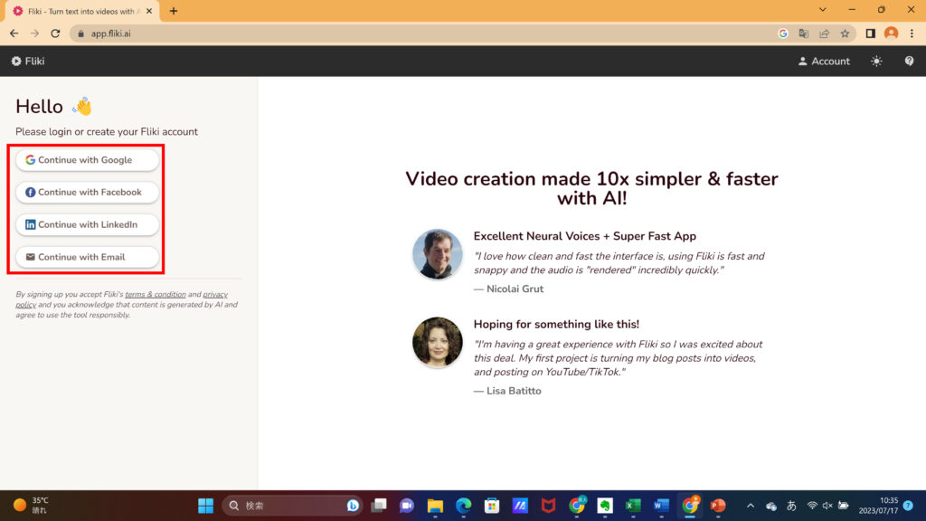
Task: Reload the app.fliki.ai page
Action: 55,33
